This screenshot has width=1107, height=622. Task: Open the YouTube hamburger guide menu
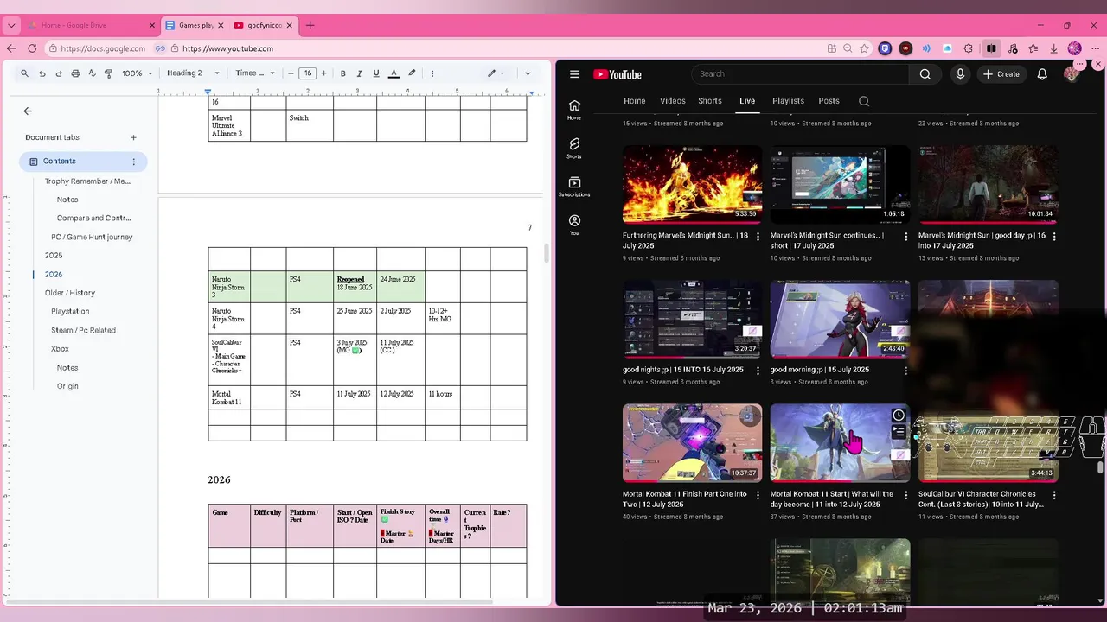(x=574, y=74)
